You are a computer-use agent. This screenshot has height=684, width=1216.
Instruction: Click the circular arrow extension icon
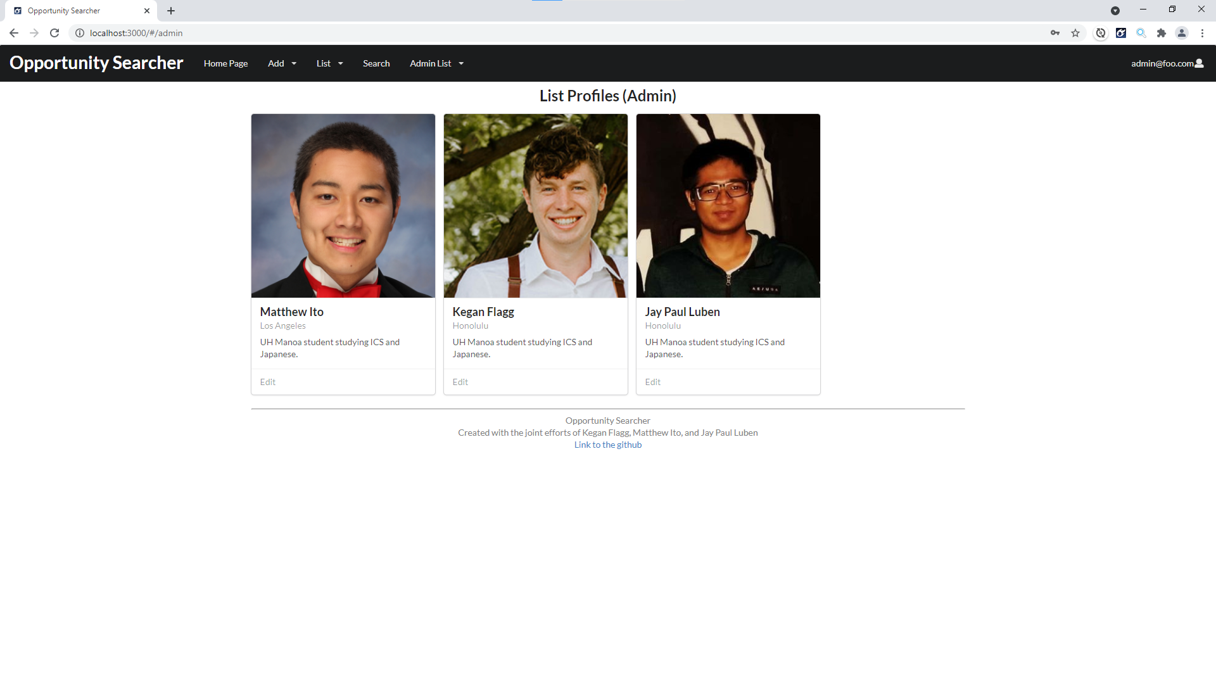(1101, 33)
